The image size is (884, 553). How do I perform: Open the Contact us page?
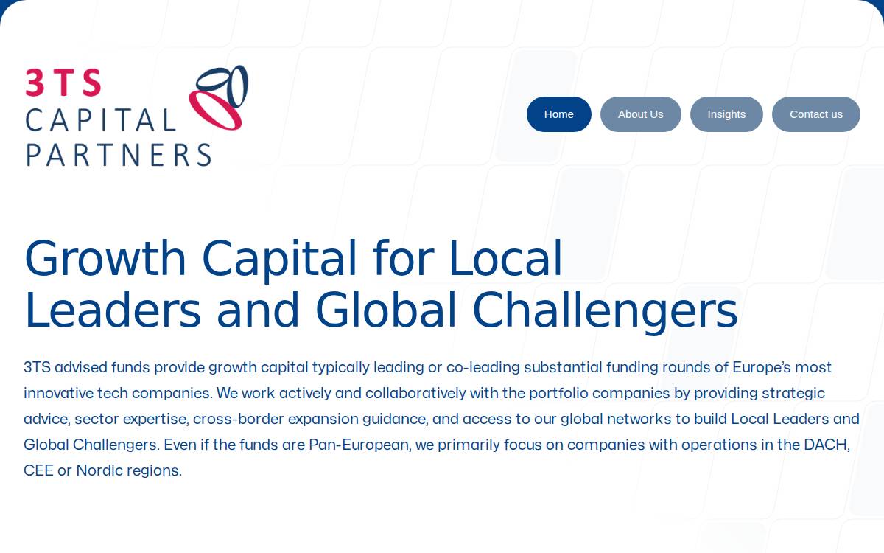coord(816,114)
